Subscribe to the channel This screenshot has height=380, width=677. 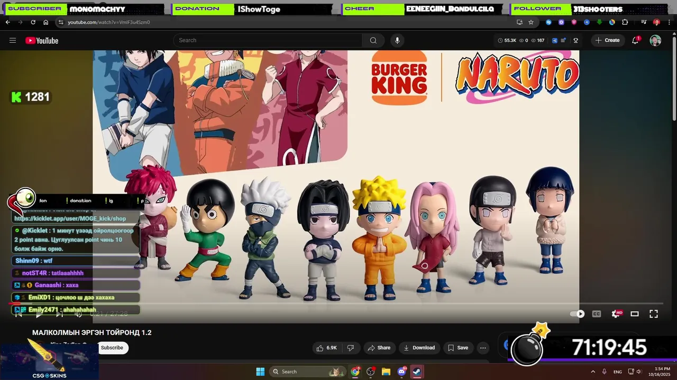click(112, 348)
